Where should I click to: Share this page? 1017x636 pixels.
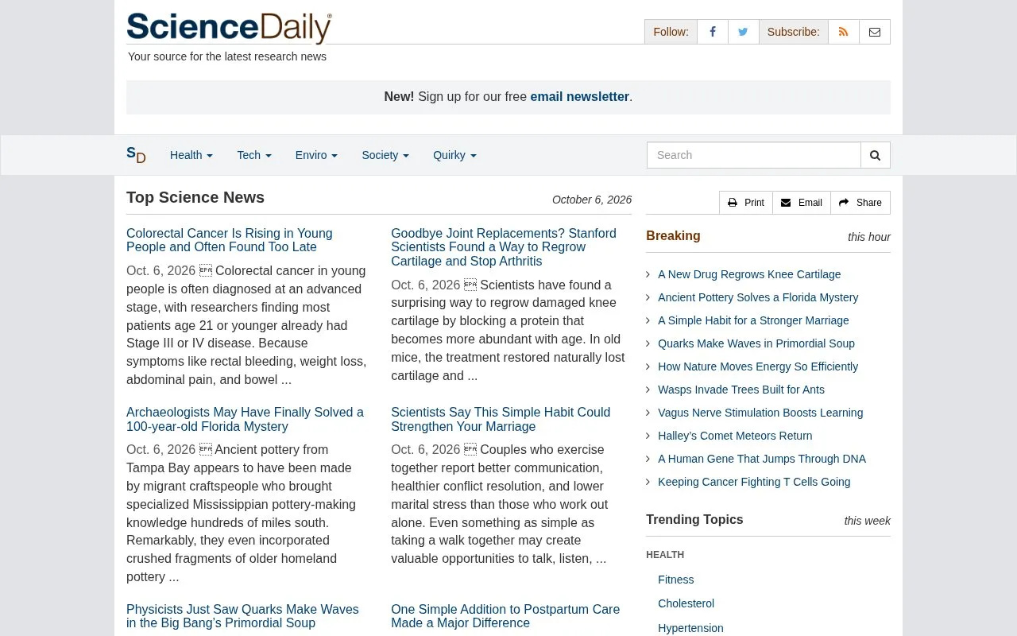tap(860, 203)
